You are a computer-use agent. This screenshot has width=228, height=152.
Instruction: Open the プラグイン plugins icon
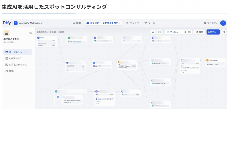[211, 23]
